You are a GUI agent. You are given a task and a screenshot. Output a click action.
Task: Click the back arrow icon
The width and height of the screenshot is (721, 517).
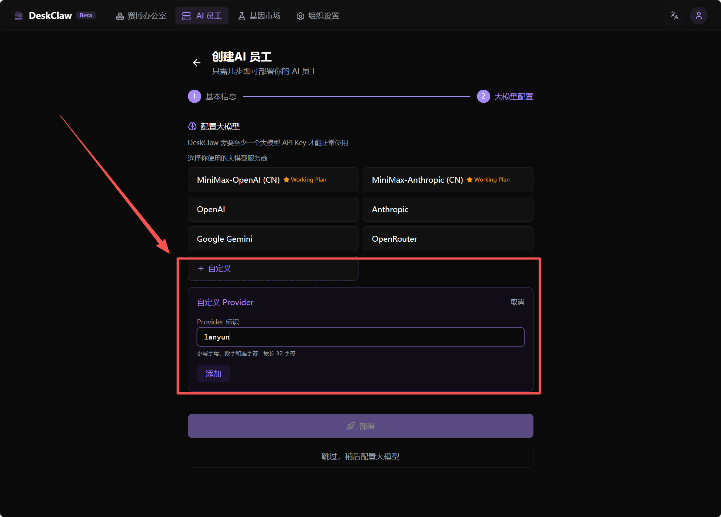pyautogui.click(x=197, y=63)
